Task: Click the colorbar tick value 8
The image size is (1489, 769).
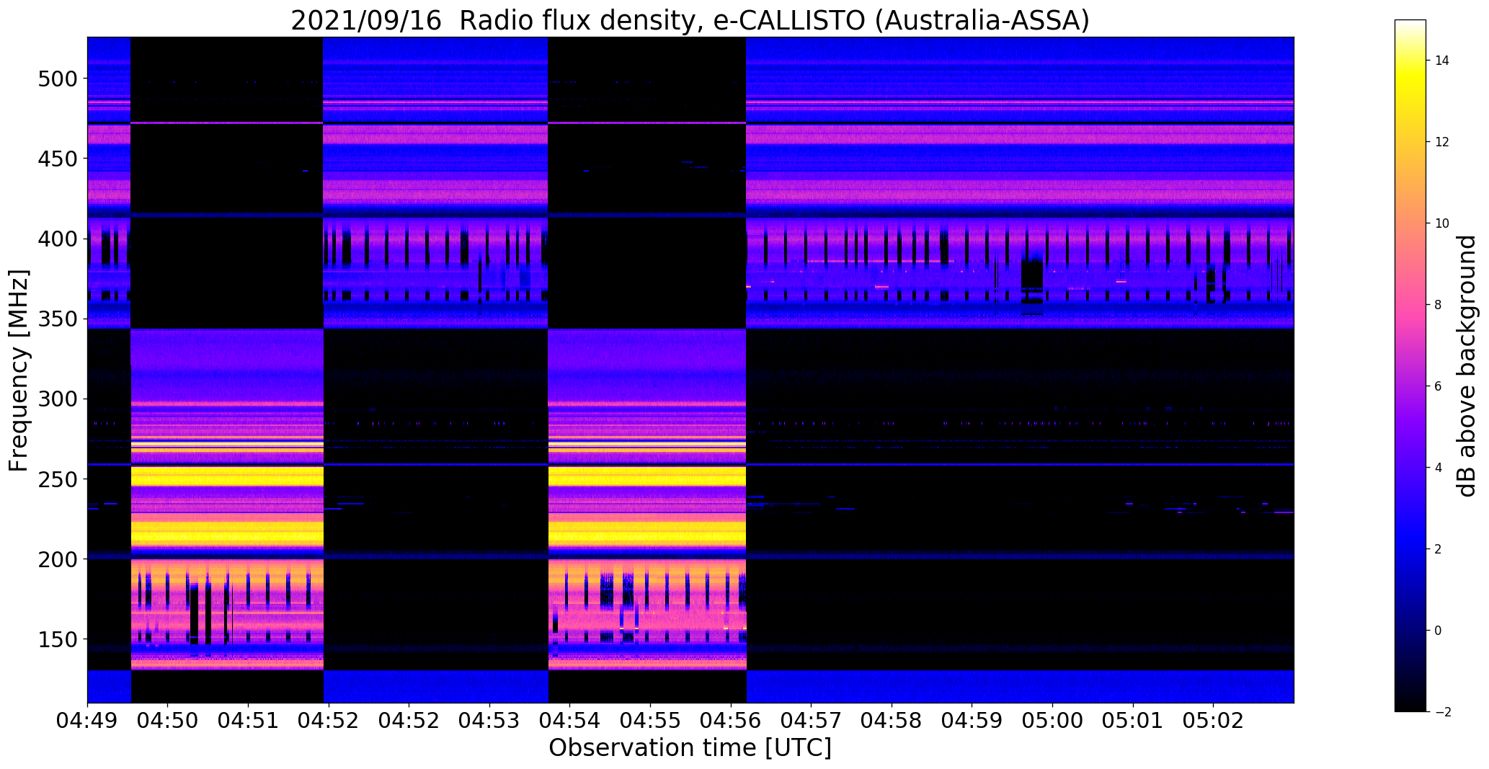Action: pyautogui.click(x=1439, y=305)
